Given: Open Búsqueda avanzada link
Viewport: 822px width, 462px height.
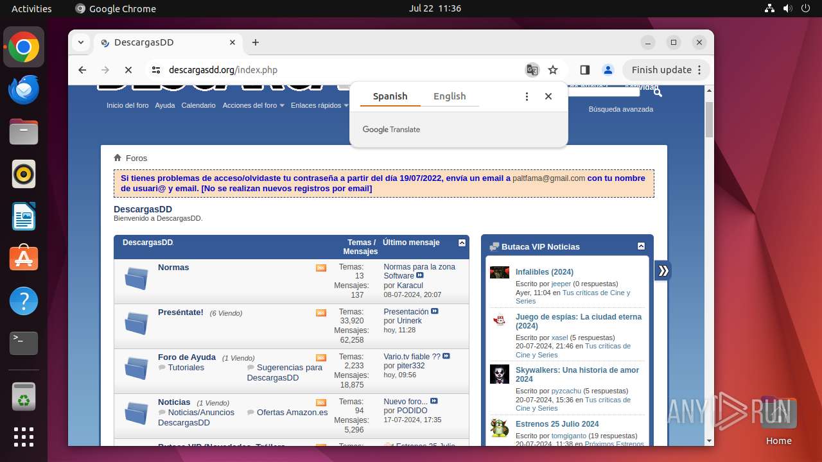Looking at the screenshot, I should [x=621, y=109].
